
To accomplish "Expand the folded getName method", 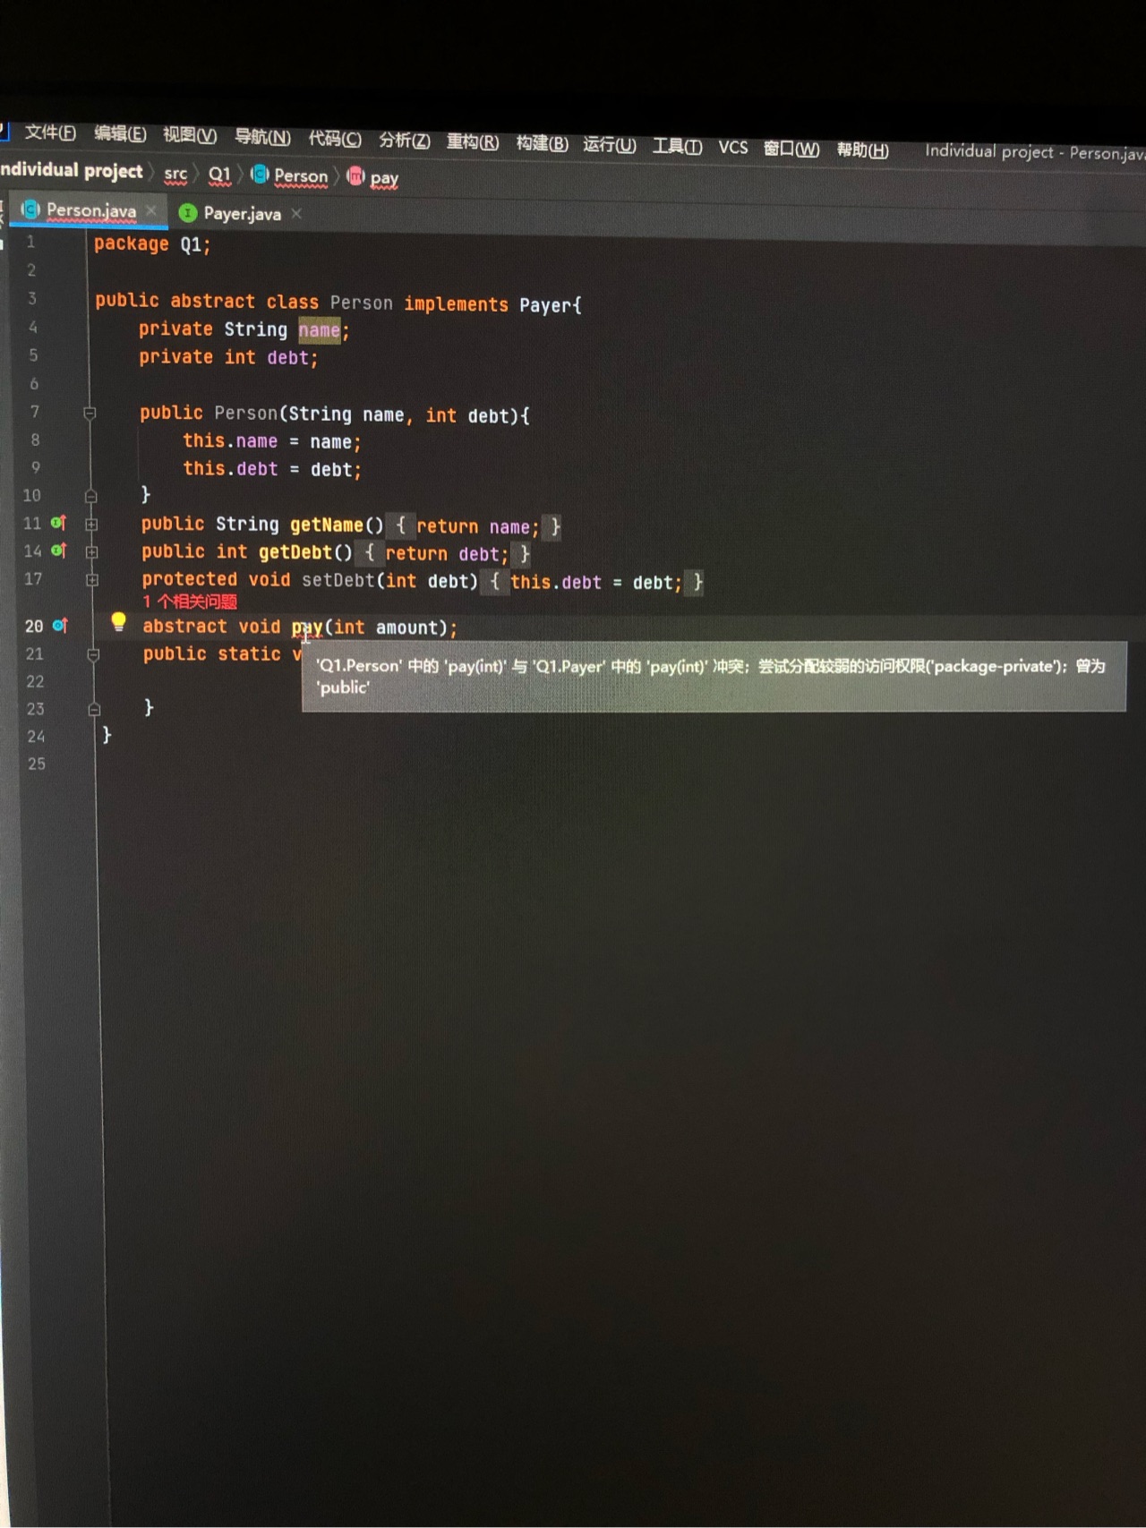I will (x=91, y=525).
